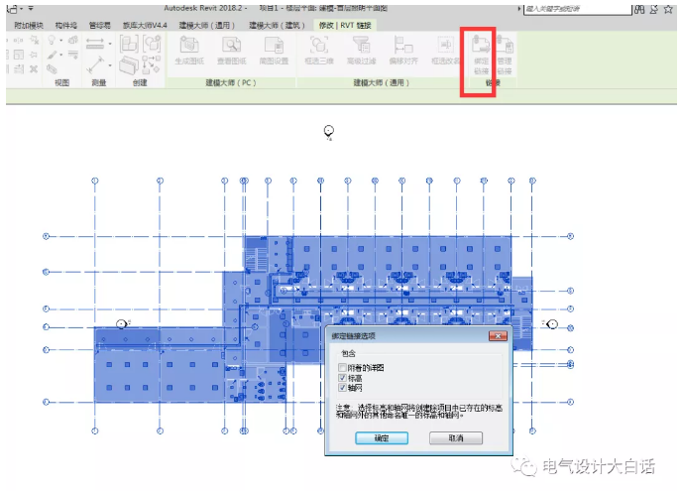Screen dimensions: 681x491
Task: Click elevation marker above floor plan
Action: (x=329, y=131)
